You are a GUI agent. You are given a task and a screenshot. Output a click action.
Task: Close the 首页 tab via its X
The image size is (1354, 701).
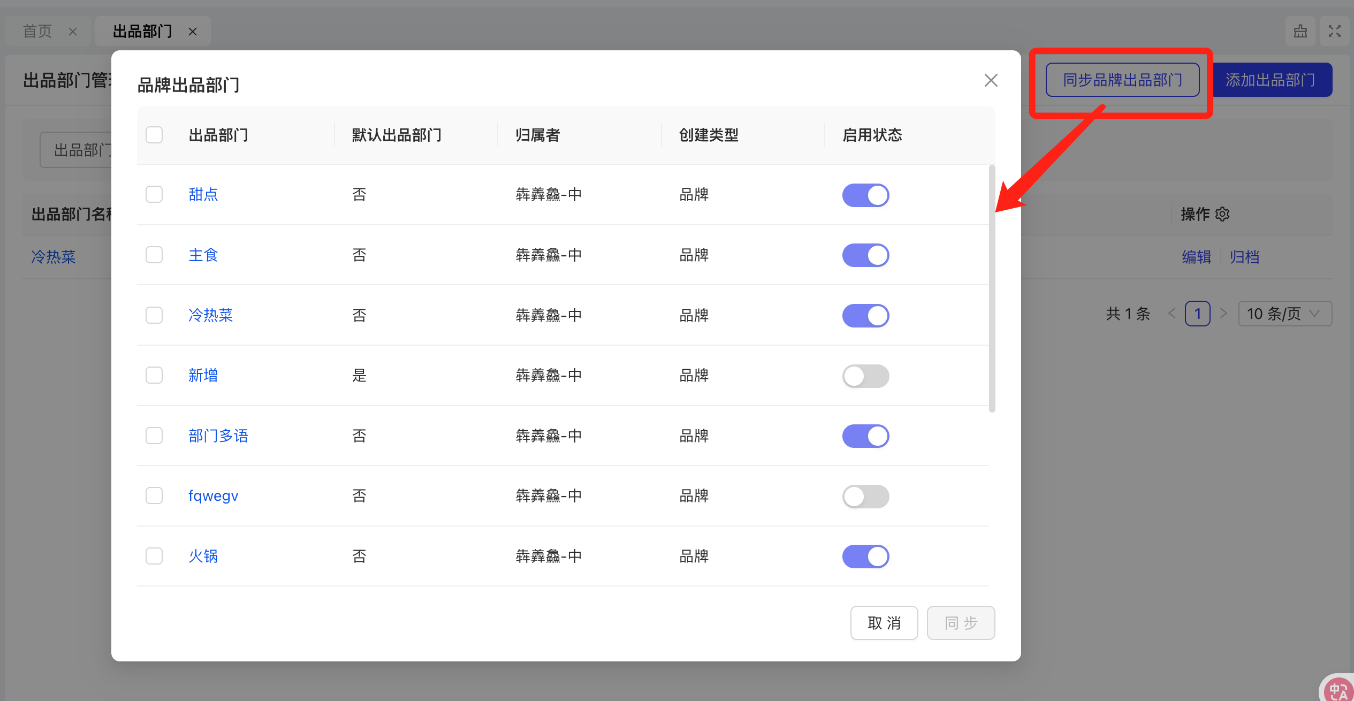click(x=73, y=32)
